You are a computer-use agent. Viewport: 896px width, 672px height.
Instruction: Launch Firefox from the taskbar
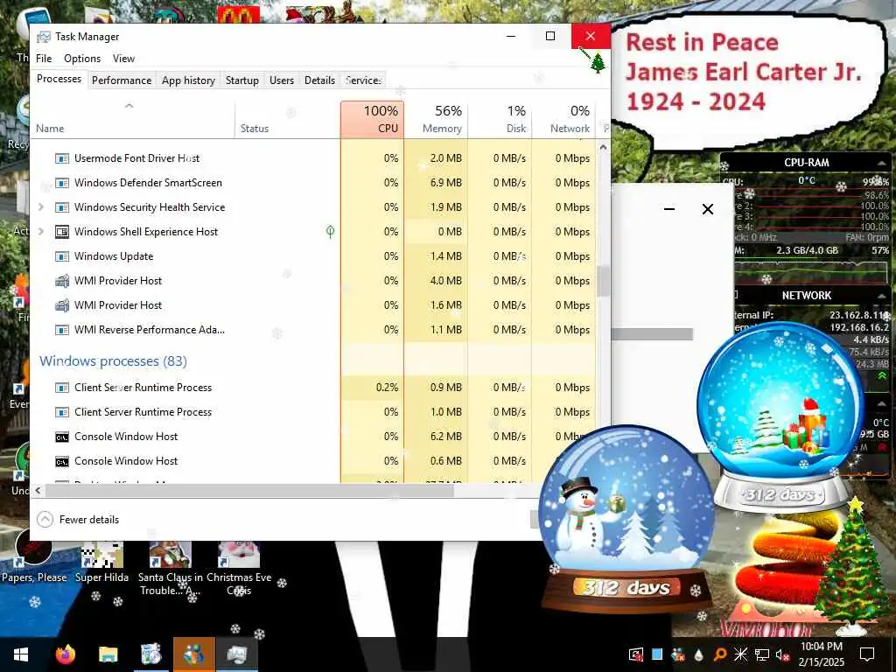point(65,654)
